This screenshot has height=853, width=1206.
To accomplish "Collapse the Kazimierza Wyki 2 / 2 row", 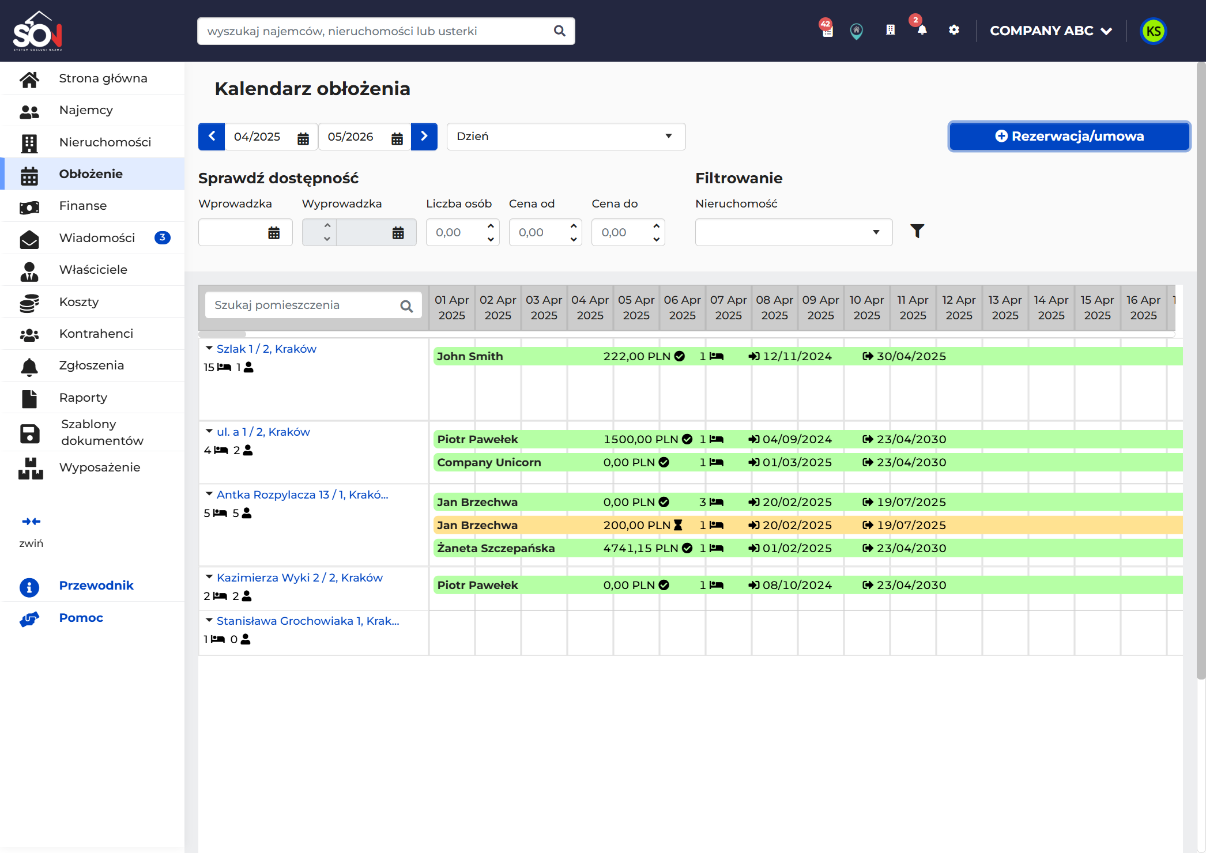I will pos(209,577).
